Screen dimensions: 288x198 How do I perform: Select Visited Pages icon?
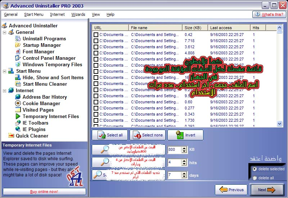pos(18,110)
